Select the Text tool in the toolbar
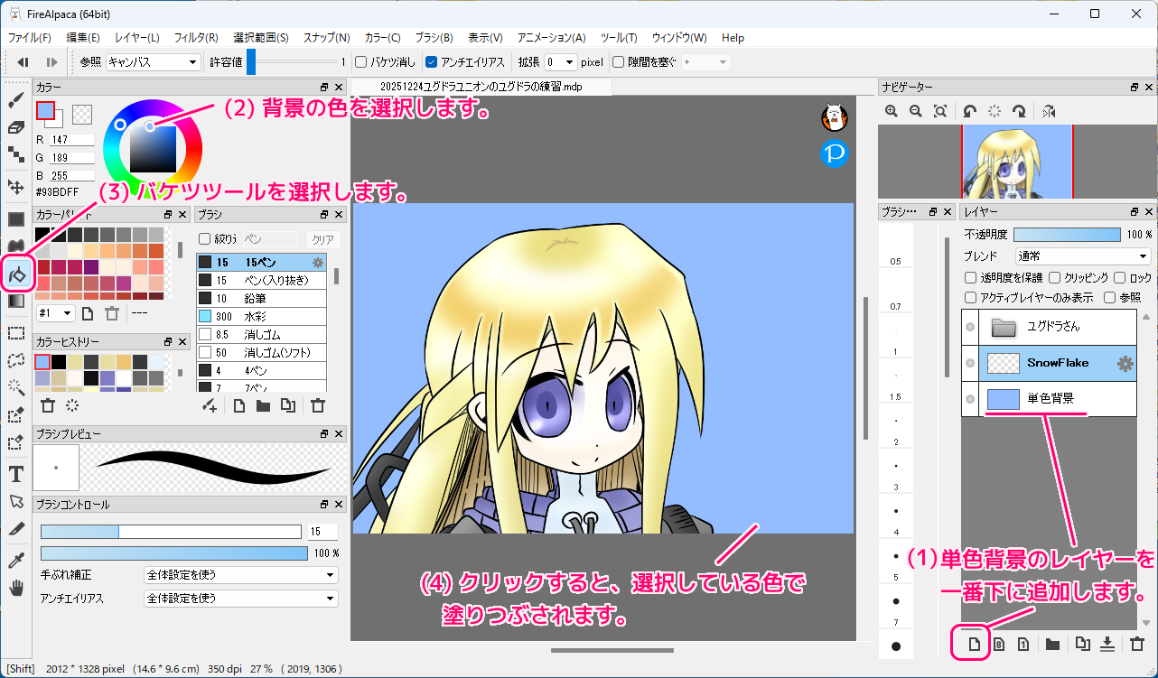Image resolution: width=1158 pixels, height=678 pixels. [x=15, y=474]
